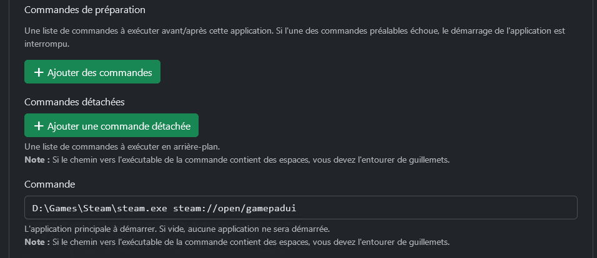Select the Commandes détachées heading

pyautogui.click(x=75, y=101)
